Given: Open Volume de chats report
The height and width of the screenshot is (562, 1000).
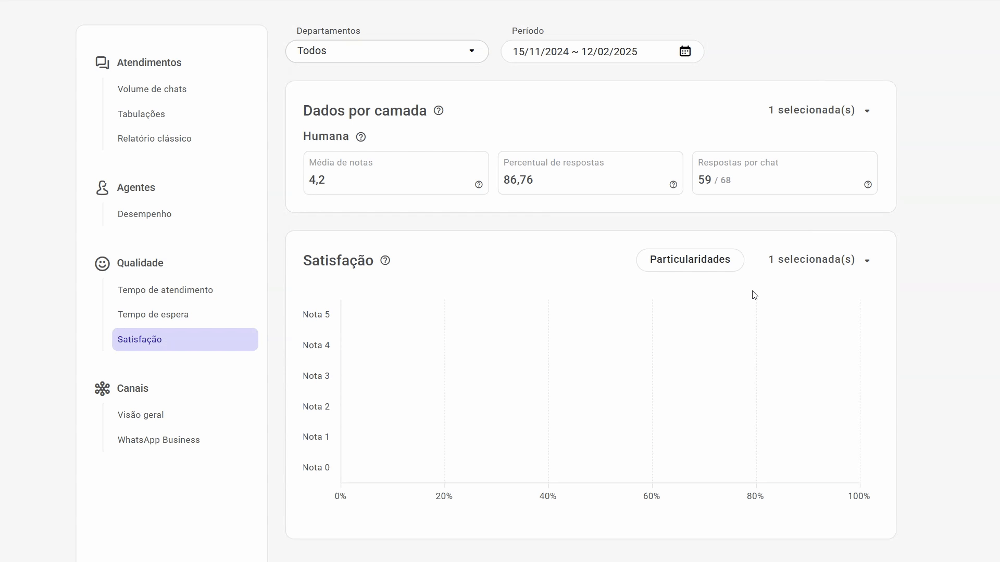Looking at the screenshot, I should (152, 89).
